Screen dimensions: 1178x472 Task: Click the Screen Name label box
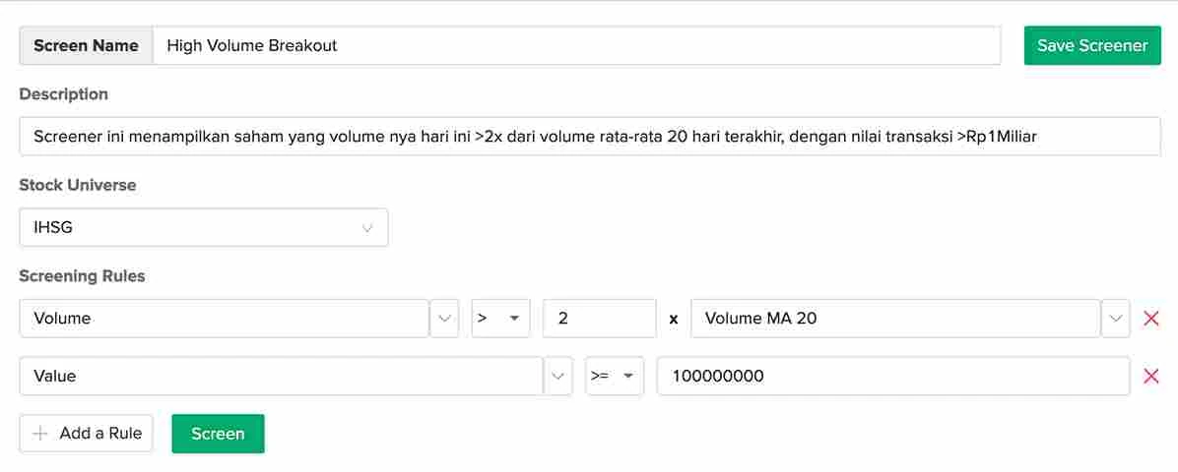pos(86,45)
